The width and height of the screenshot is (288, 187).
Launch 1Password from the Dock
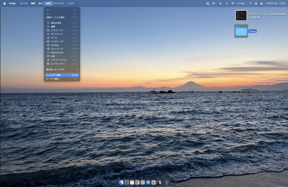143,183
